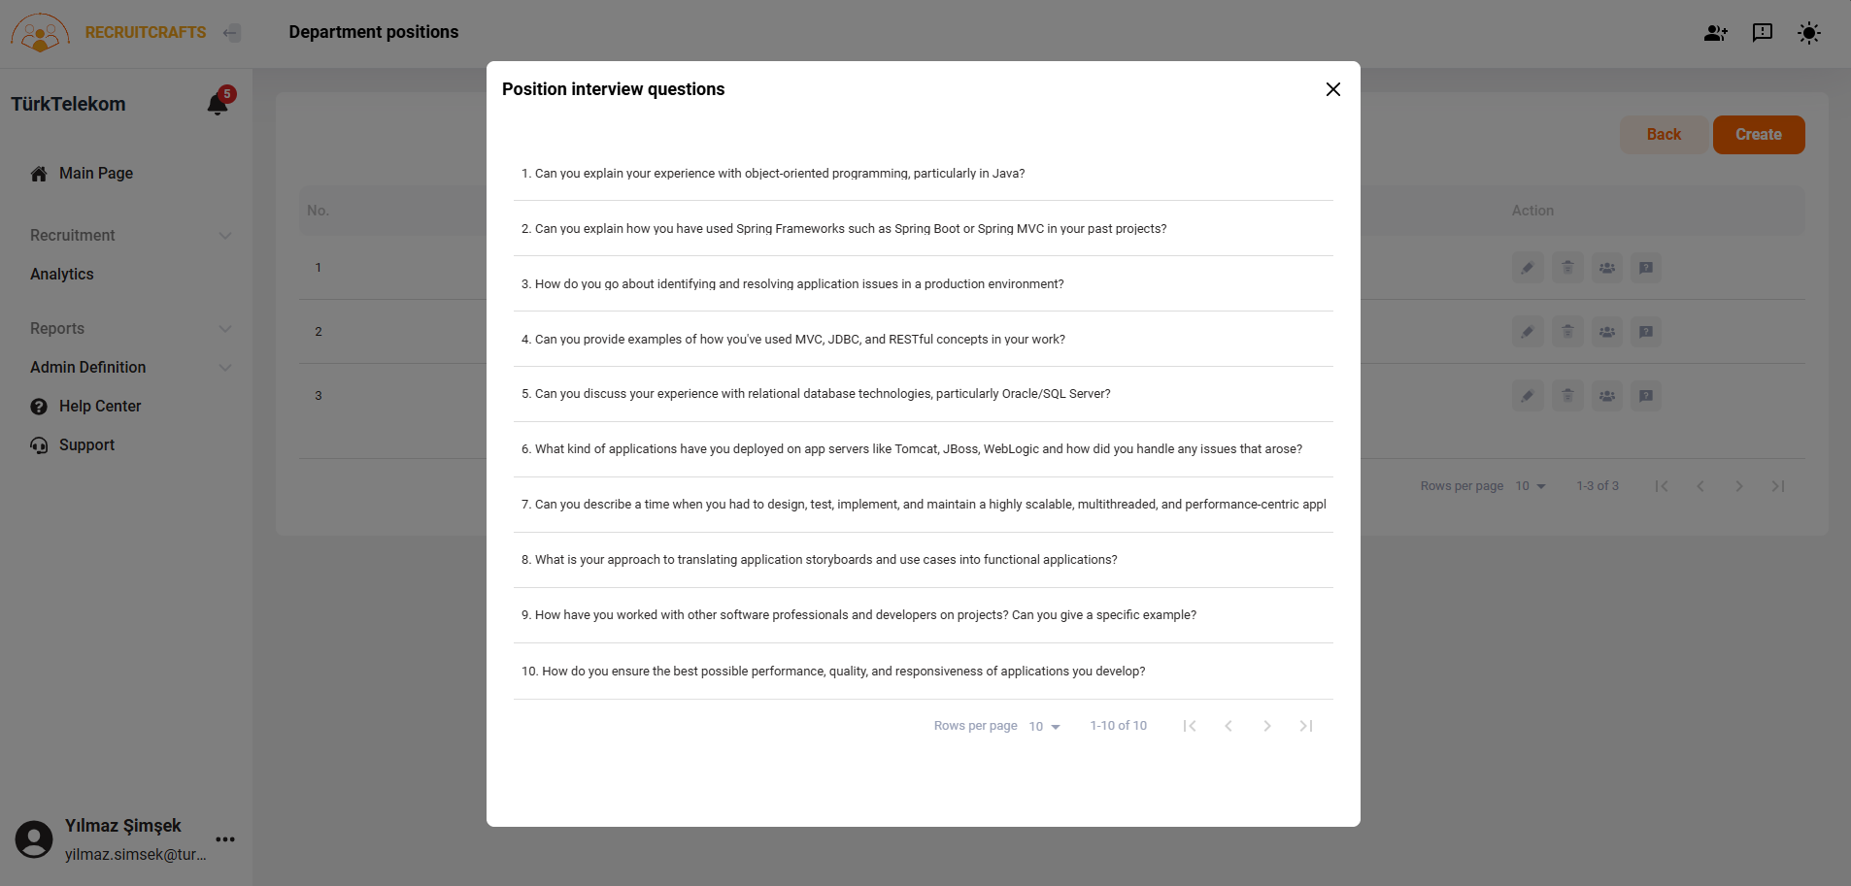The height and width of the screenshot is (886, 1851).
Task: Collapse the sidebar with the arrow icon
Action: (x=231, y=33)
